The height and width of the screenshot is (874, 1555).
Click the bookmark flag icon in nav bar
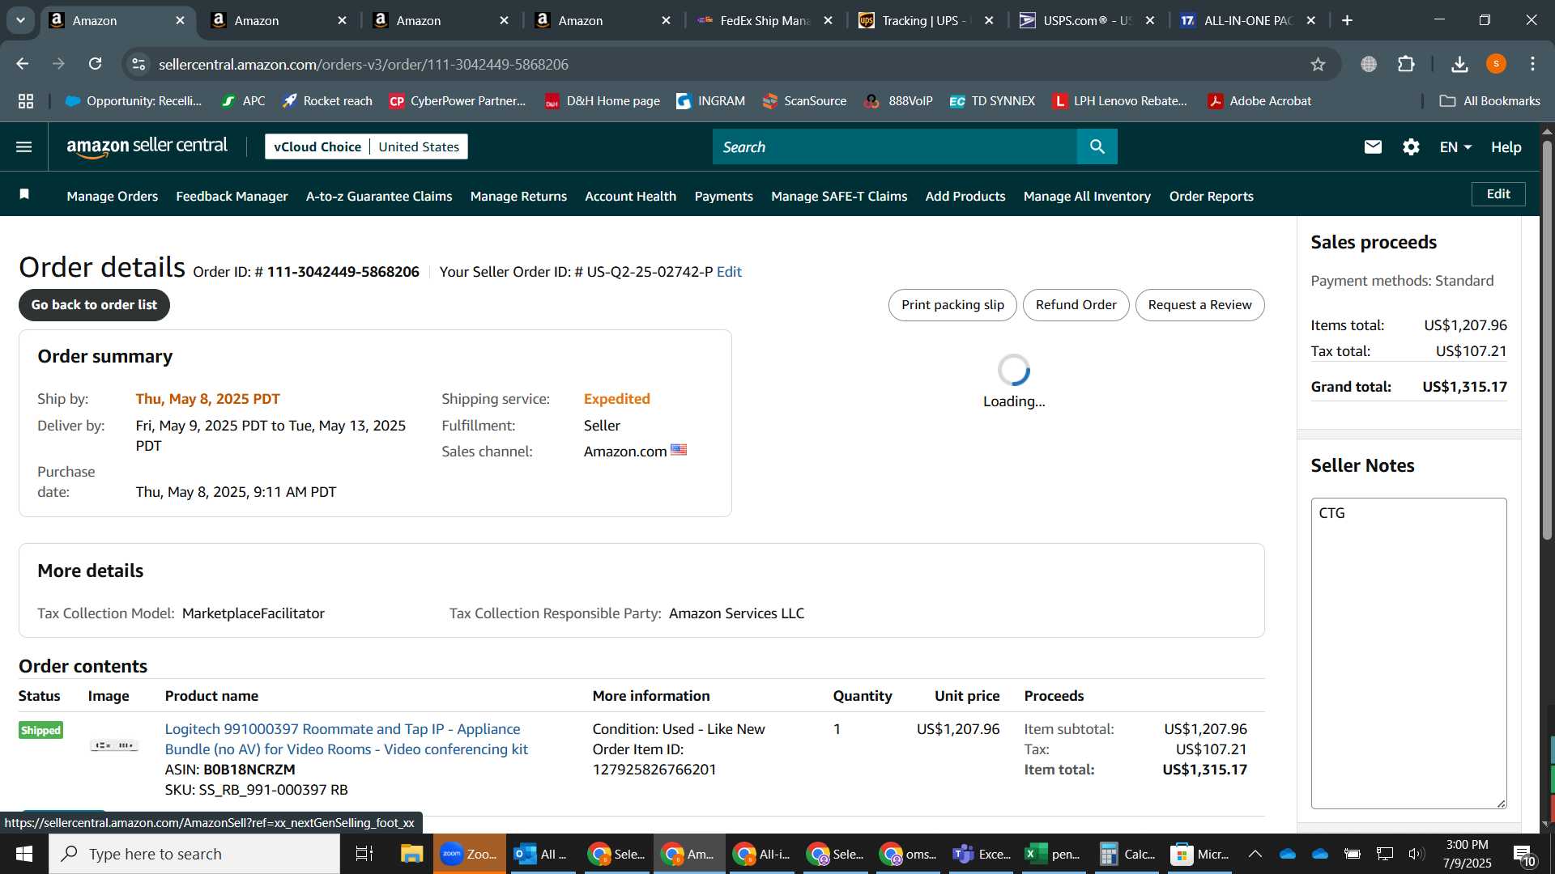point(24,194)
